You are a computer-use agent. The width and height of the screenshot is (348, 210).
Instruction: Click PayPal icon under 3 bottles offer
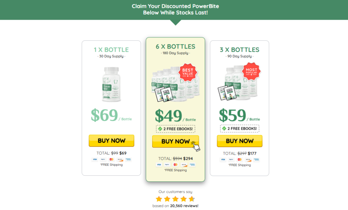(x=231, y=160)
